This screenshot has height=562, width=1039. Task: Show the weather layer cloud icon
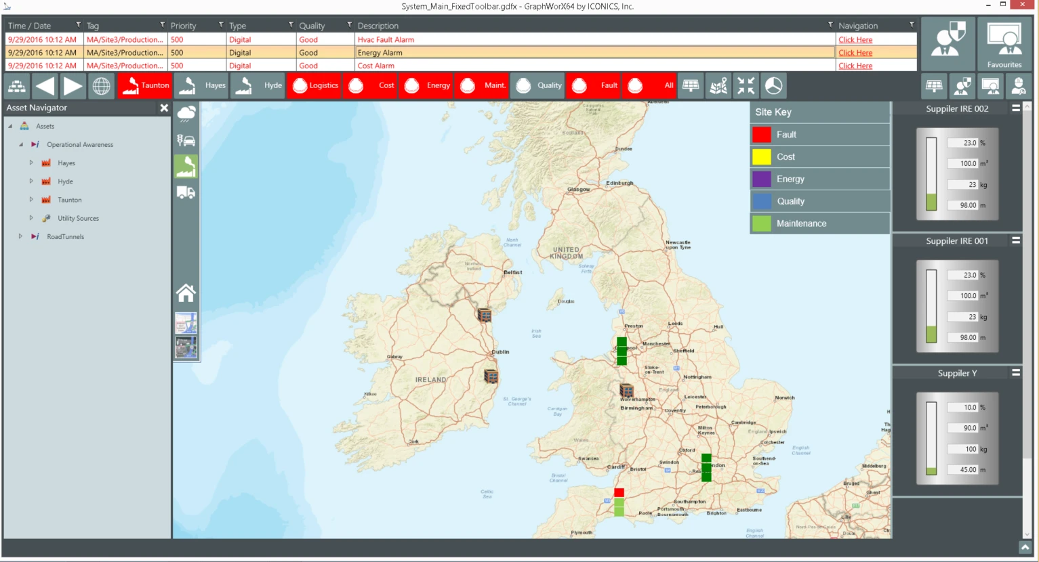click(x=186, y=114)
